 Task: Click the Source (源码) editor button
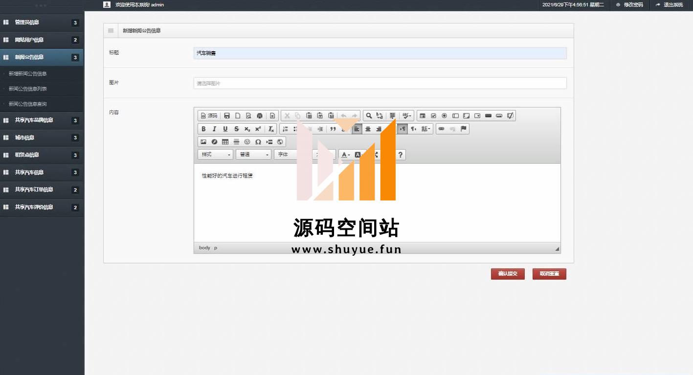[x=209, y=116]
